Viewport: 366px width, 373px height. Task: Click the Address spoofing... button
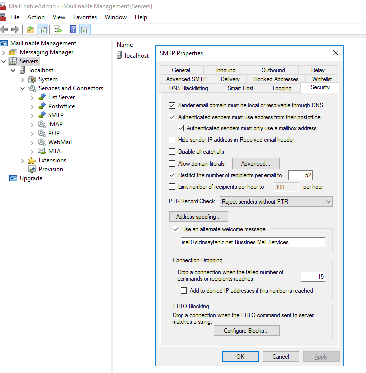coord(198,217)
